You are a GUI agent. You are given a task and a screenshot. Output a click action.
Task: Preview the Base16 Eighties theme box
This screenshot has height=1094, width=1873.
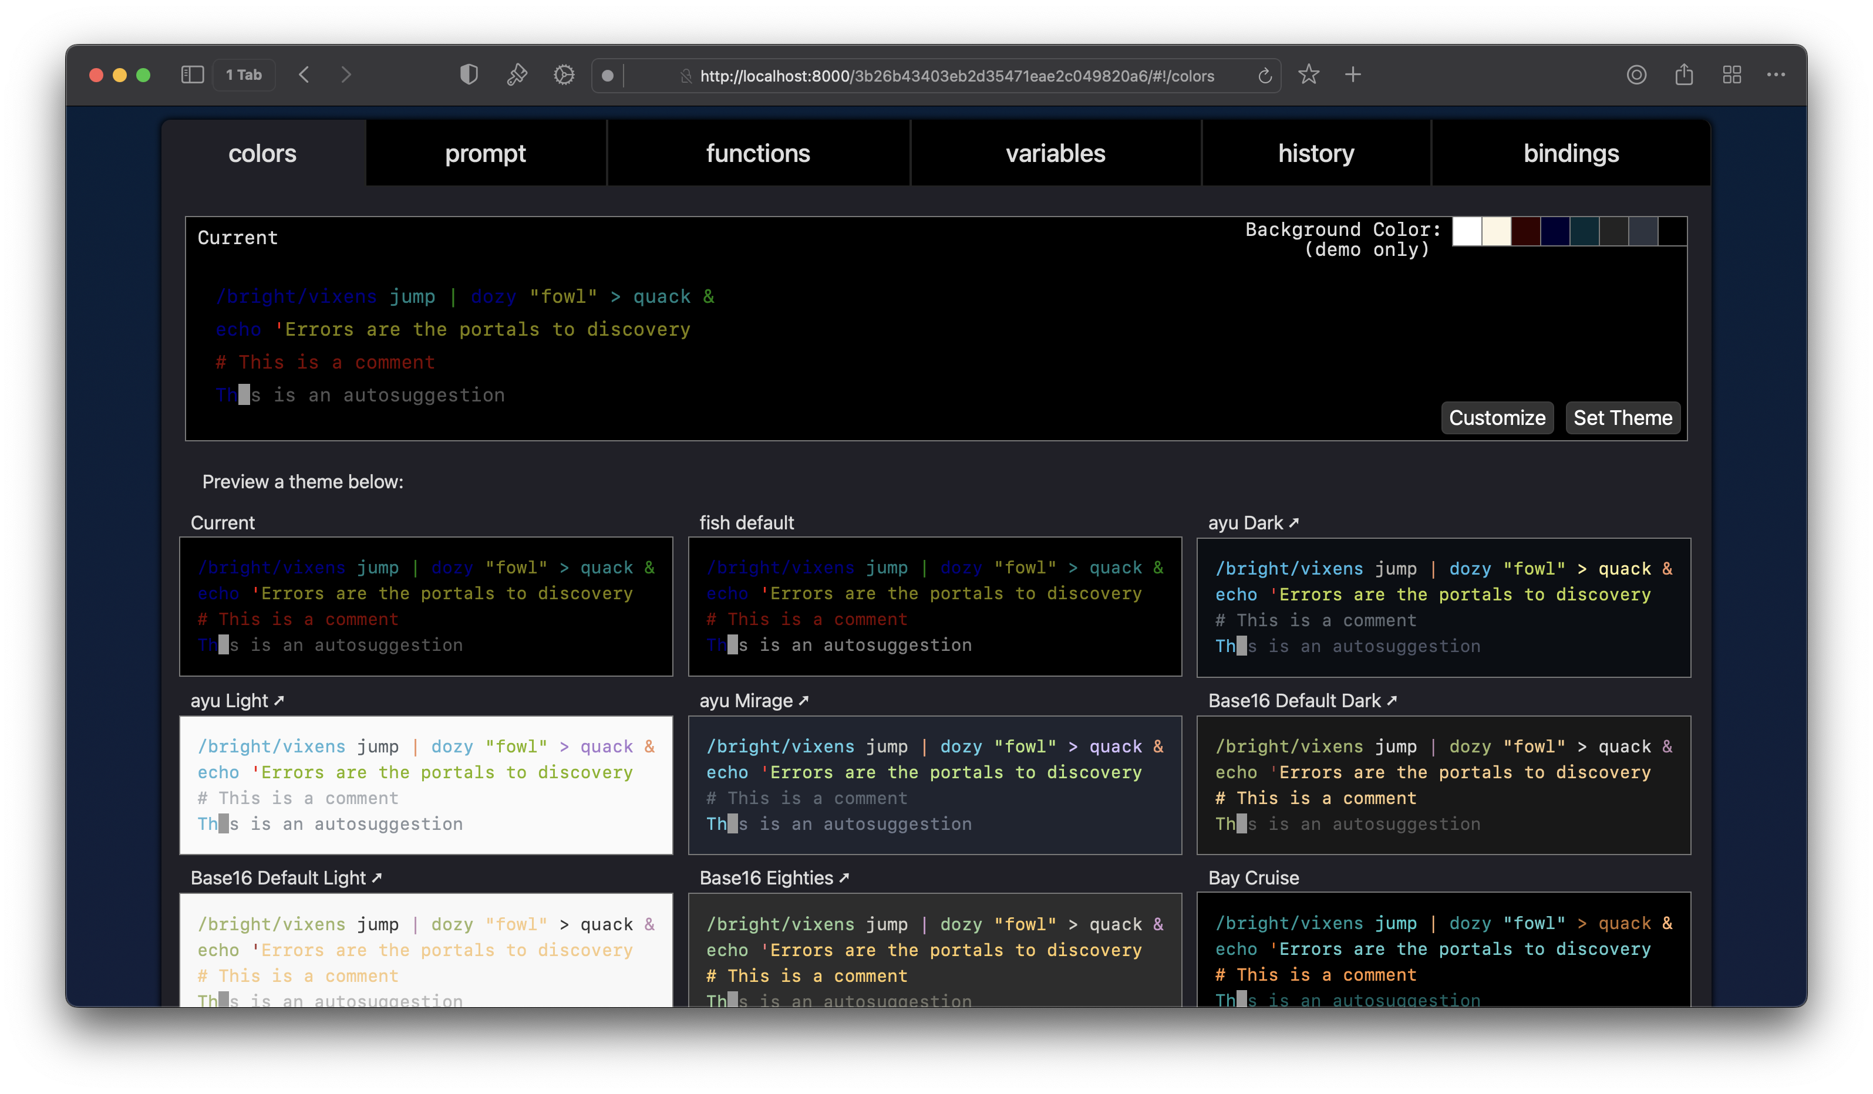935,950
